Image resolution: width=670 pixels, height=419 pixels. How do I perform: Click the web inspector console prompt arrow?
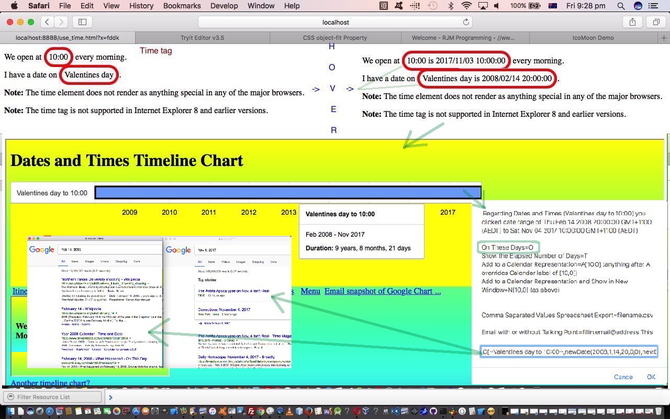pos(110,397)
